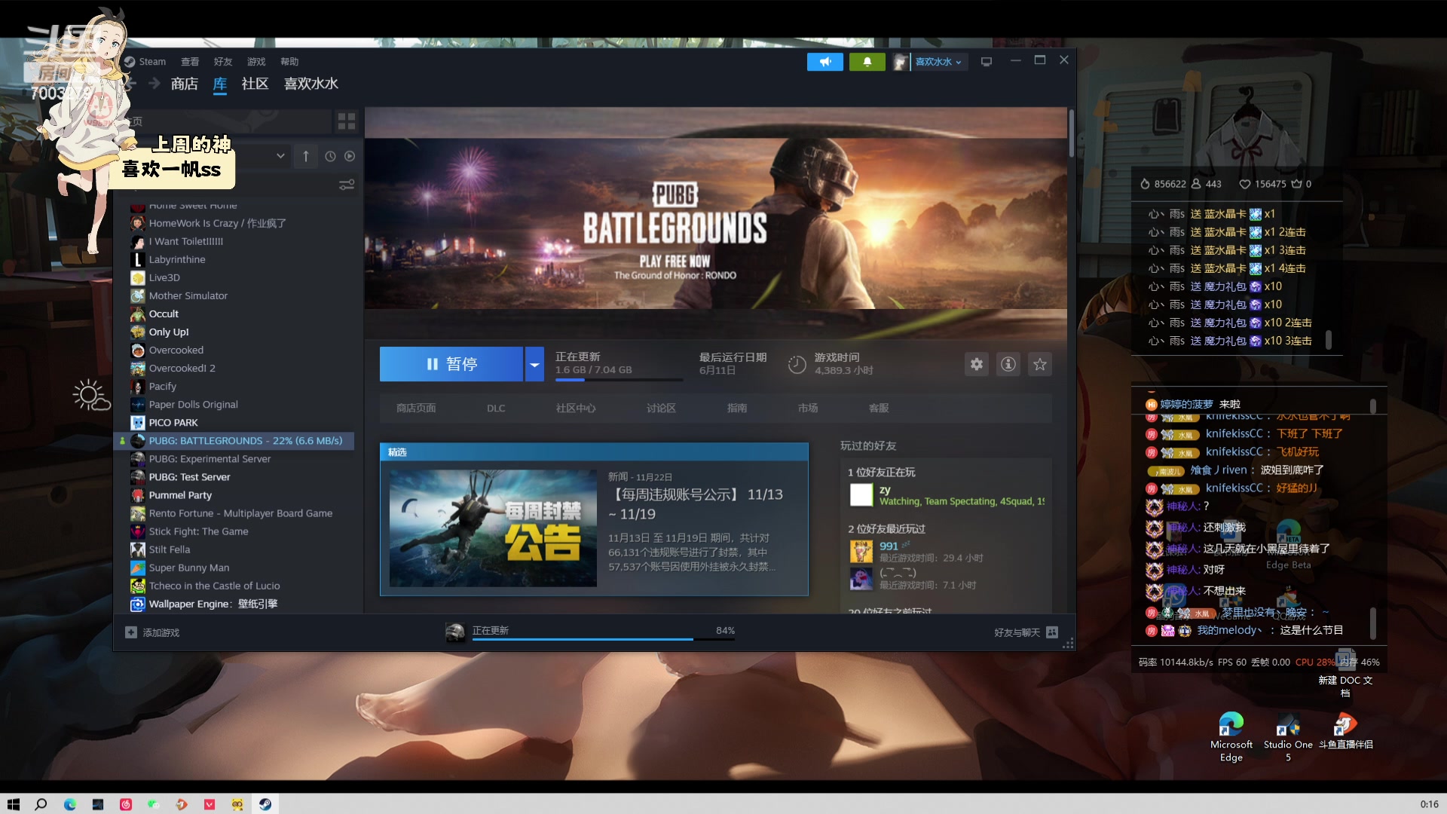Screen dimensions: 1447x814
Task: Toggle PUBG favorite star icon
Action: pos(1040,364)
